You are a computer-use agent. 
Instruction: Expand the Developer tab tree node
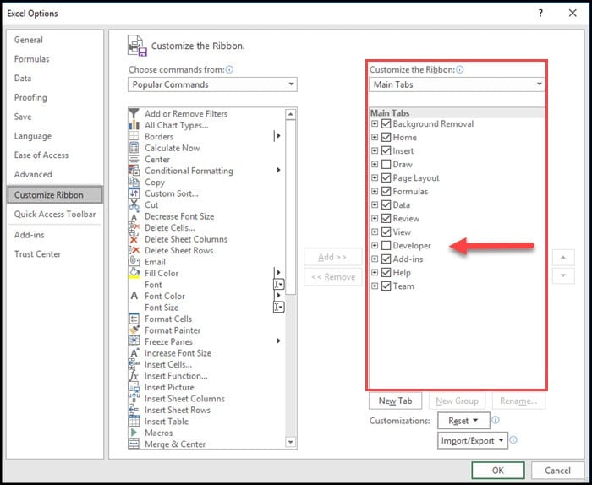click(x=375, y=246)
